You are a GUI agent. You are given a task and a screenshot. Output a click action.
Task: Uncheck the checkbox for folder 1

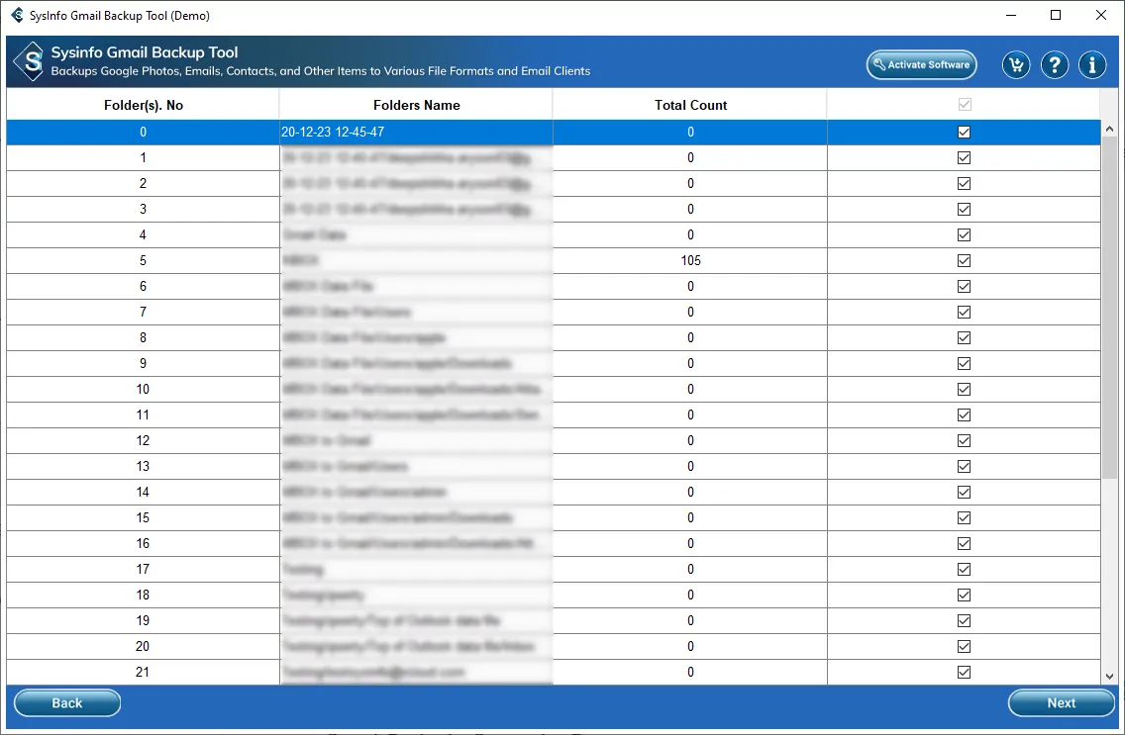point(965,157)
